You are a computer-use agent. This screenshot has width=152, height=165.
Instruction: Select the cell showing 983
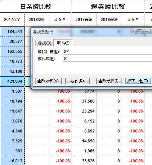pos(12,151)
